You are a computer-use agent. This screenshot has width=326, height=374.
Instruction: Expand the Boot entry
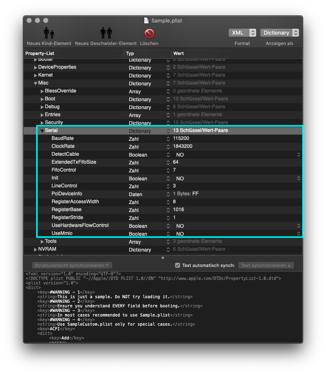[x=42, y=99]
